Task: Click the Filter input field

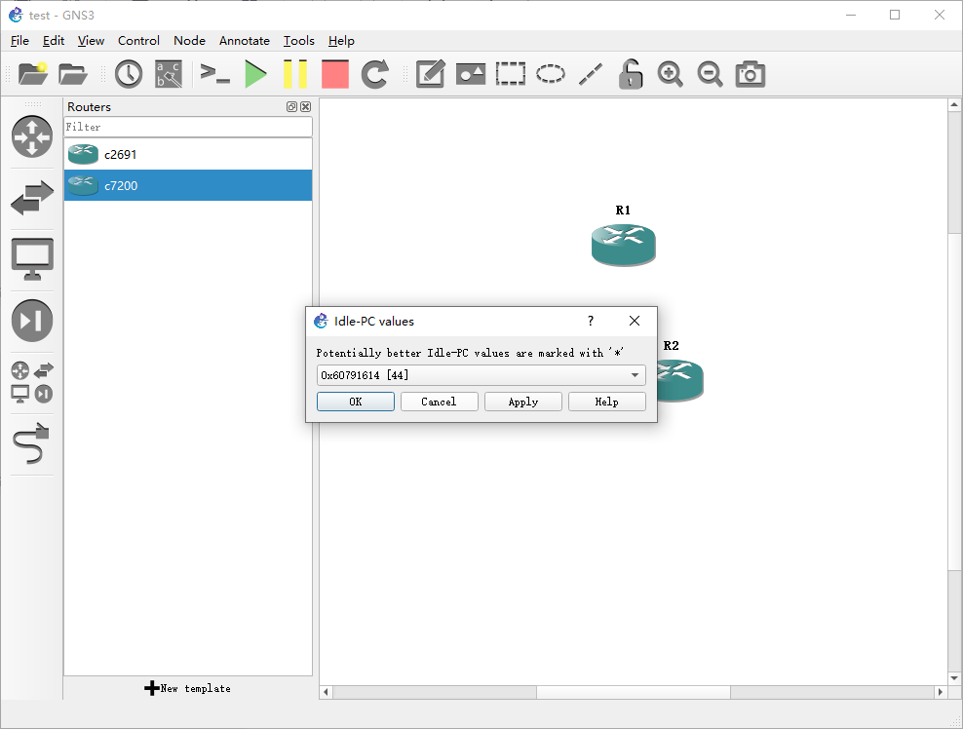Action: point(188,127)
